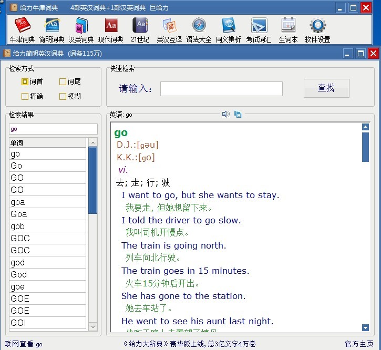Screen dimensions: 381x350
Task: Select the 词首 prefix search option
Action: [x=25, y=81]
